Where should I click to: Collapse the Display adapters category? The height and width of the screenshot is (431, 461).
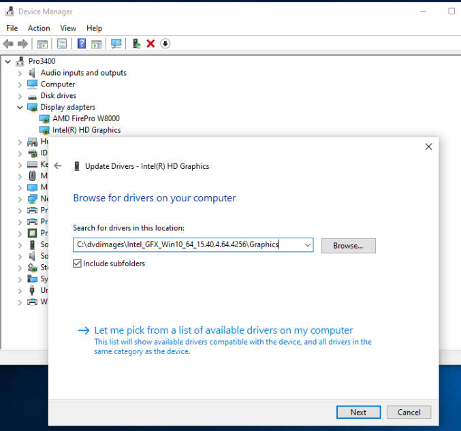pyautogui.click(x=20, y=108)
